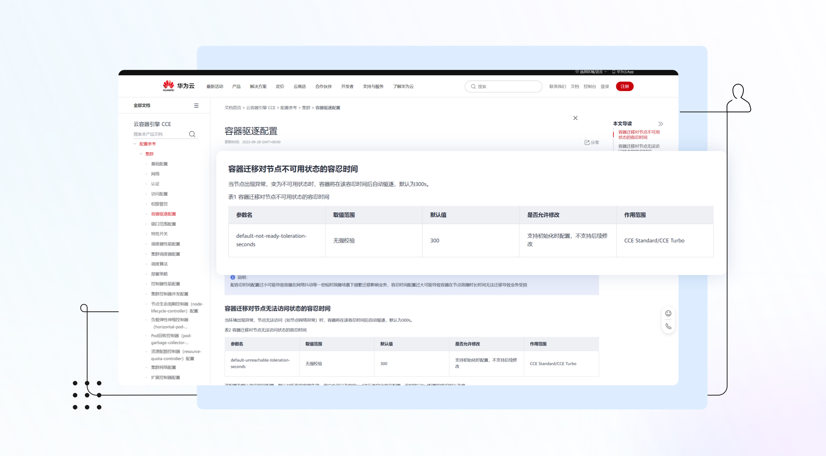This screenshot has height=456, width=826.
Task: Click the phone contact icon
Action: (x=668, y=326)
